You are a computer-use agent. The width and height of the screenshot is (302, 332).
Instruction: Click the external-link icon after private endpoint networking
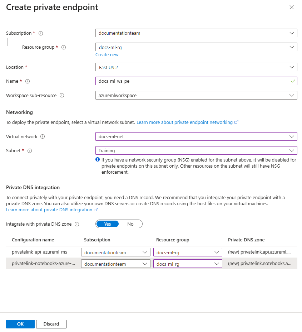click(x=236, y=122)
